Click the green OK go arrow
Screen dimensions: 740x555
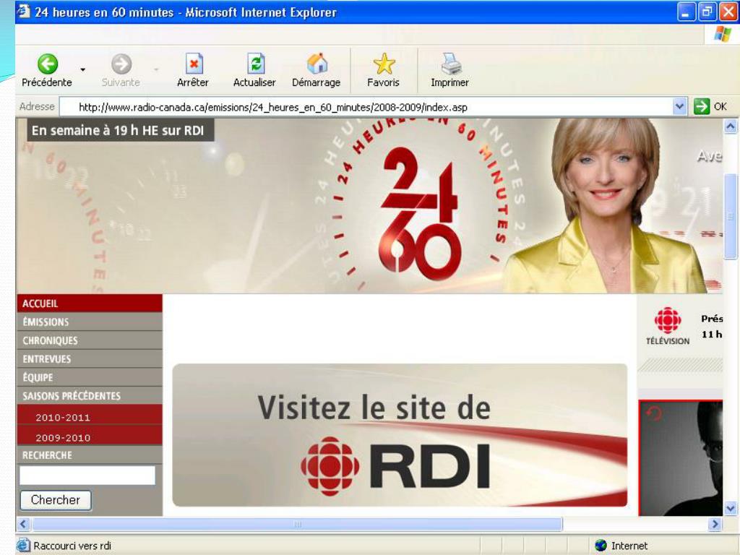701,106
